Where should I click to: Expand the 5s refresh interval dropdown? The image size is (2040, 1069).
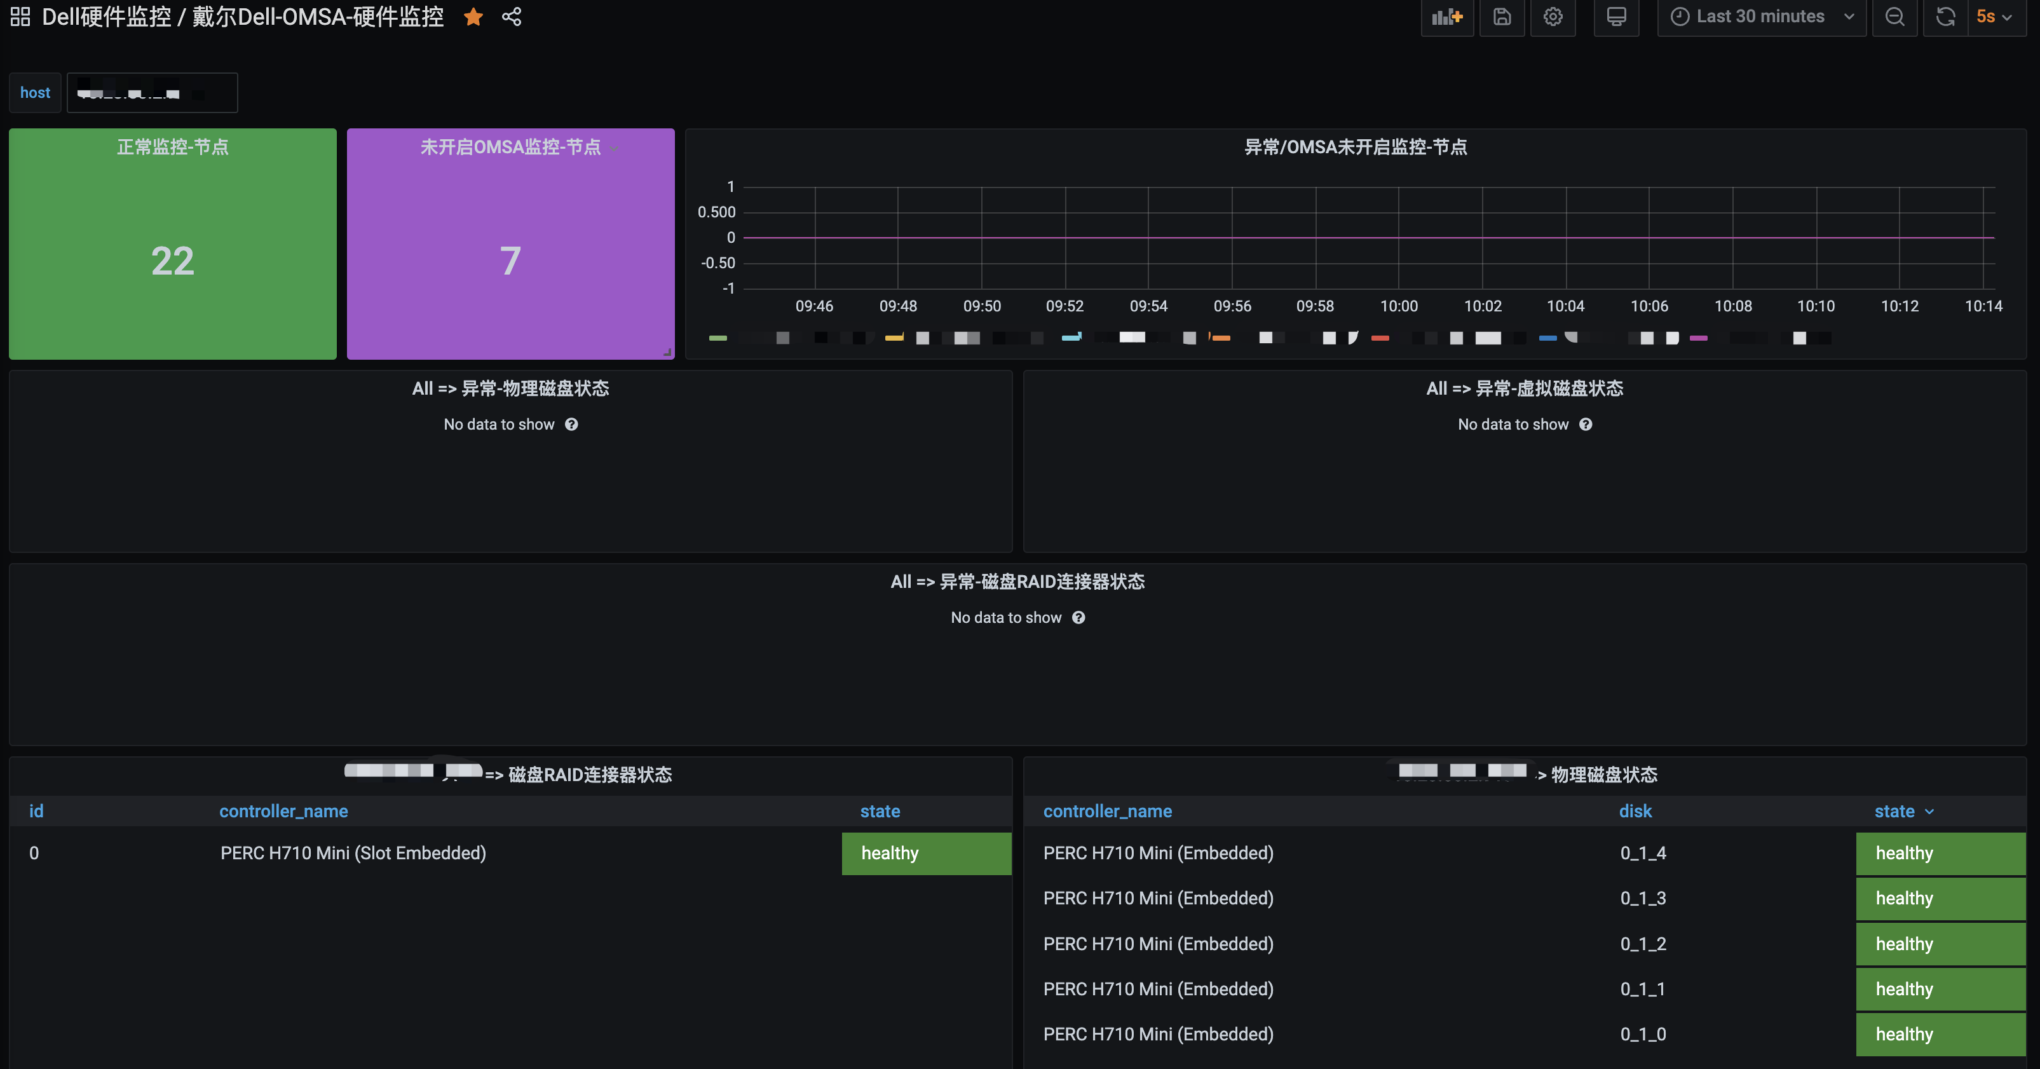[1996, 17]
